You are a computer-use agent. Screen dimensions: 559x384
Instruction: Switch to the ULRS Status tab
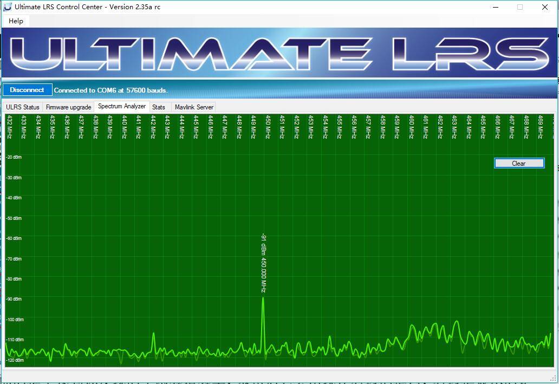point(22,107)
